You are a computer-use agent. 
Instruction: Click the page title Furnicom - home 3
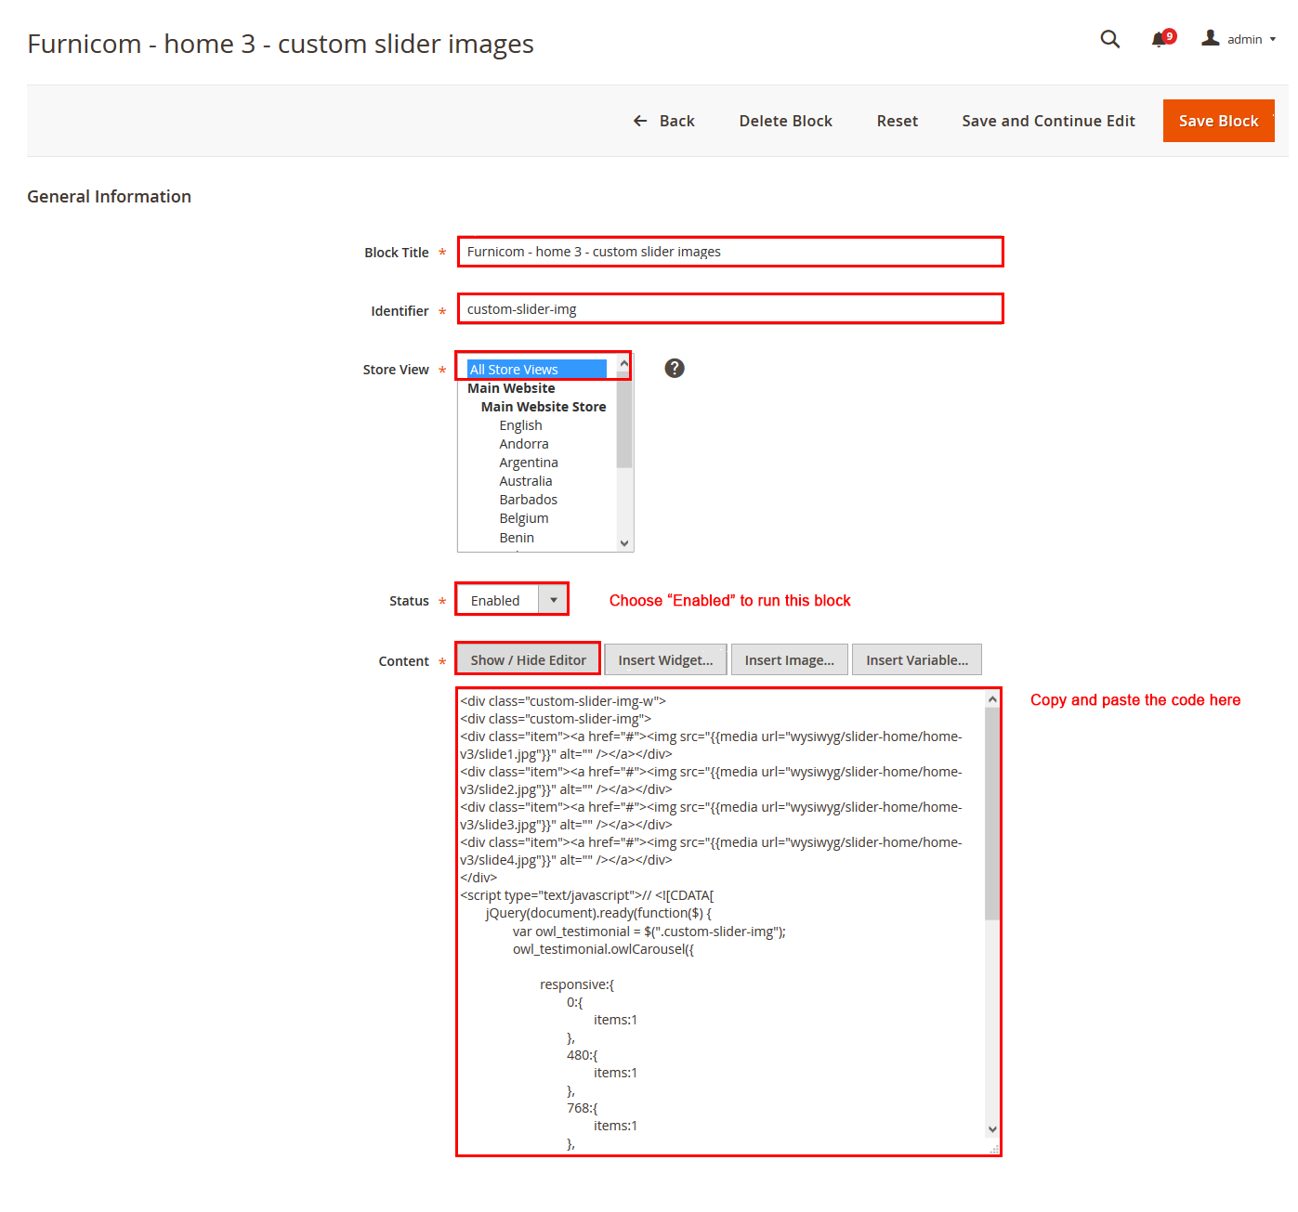pyautogui.click(x=281, y=44)
